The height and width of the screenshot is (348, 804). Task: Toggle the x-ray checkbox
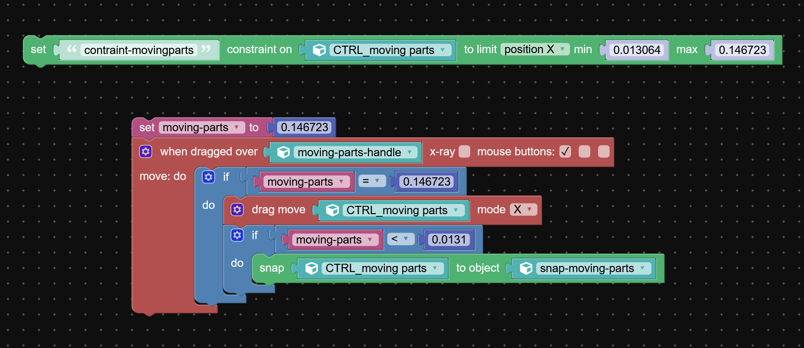coord(464,151)
